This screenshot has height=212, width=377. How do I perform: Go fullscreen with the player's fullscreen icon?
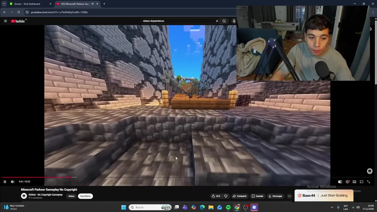point(368,182)
